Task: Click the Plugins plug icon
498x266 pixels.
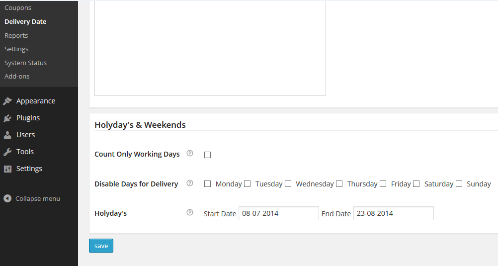Action: 7,118
